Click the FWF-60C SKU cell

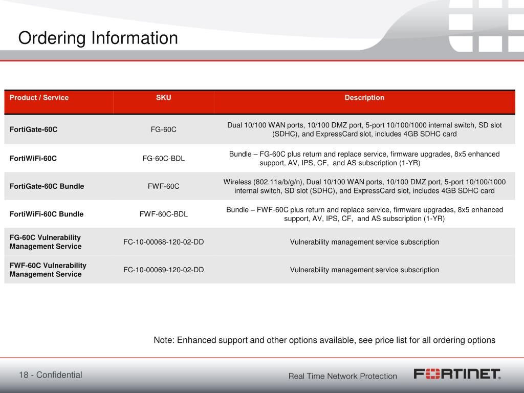[x=163, y=186]
